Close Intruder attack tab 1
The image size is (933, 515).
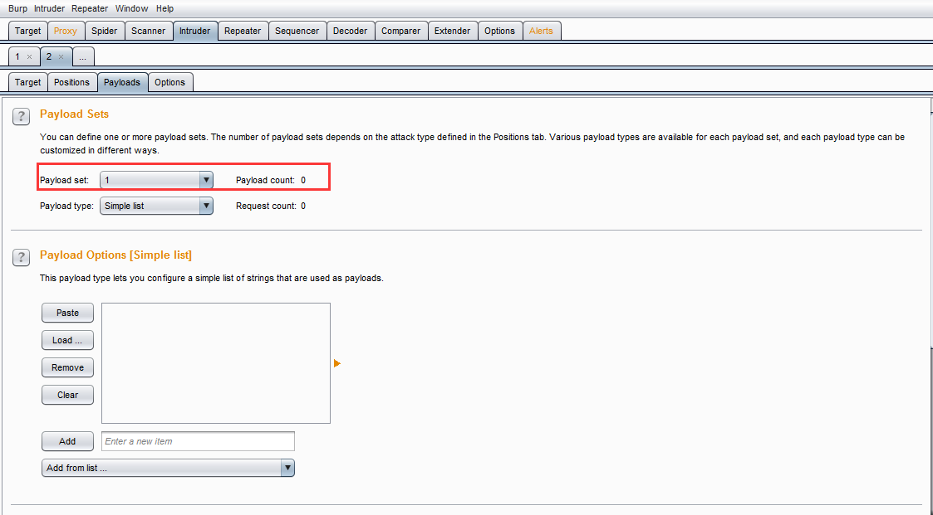click(30, 57)
